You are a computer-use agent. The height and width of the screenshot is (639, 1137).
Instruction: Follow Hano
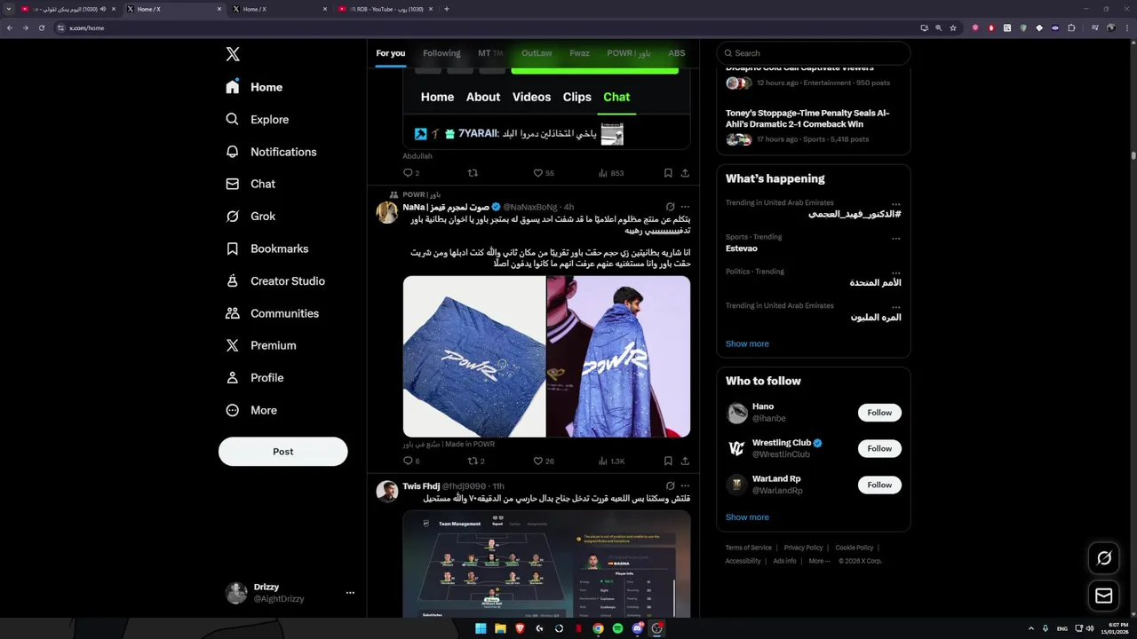pos(879,413)
